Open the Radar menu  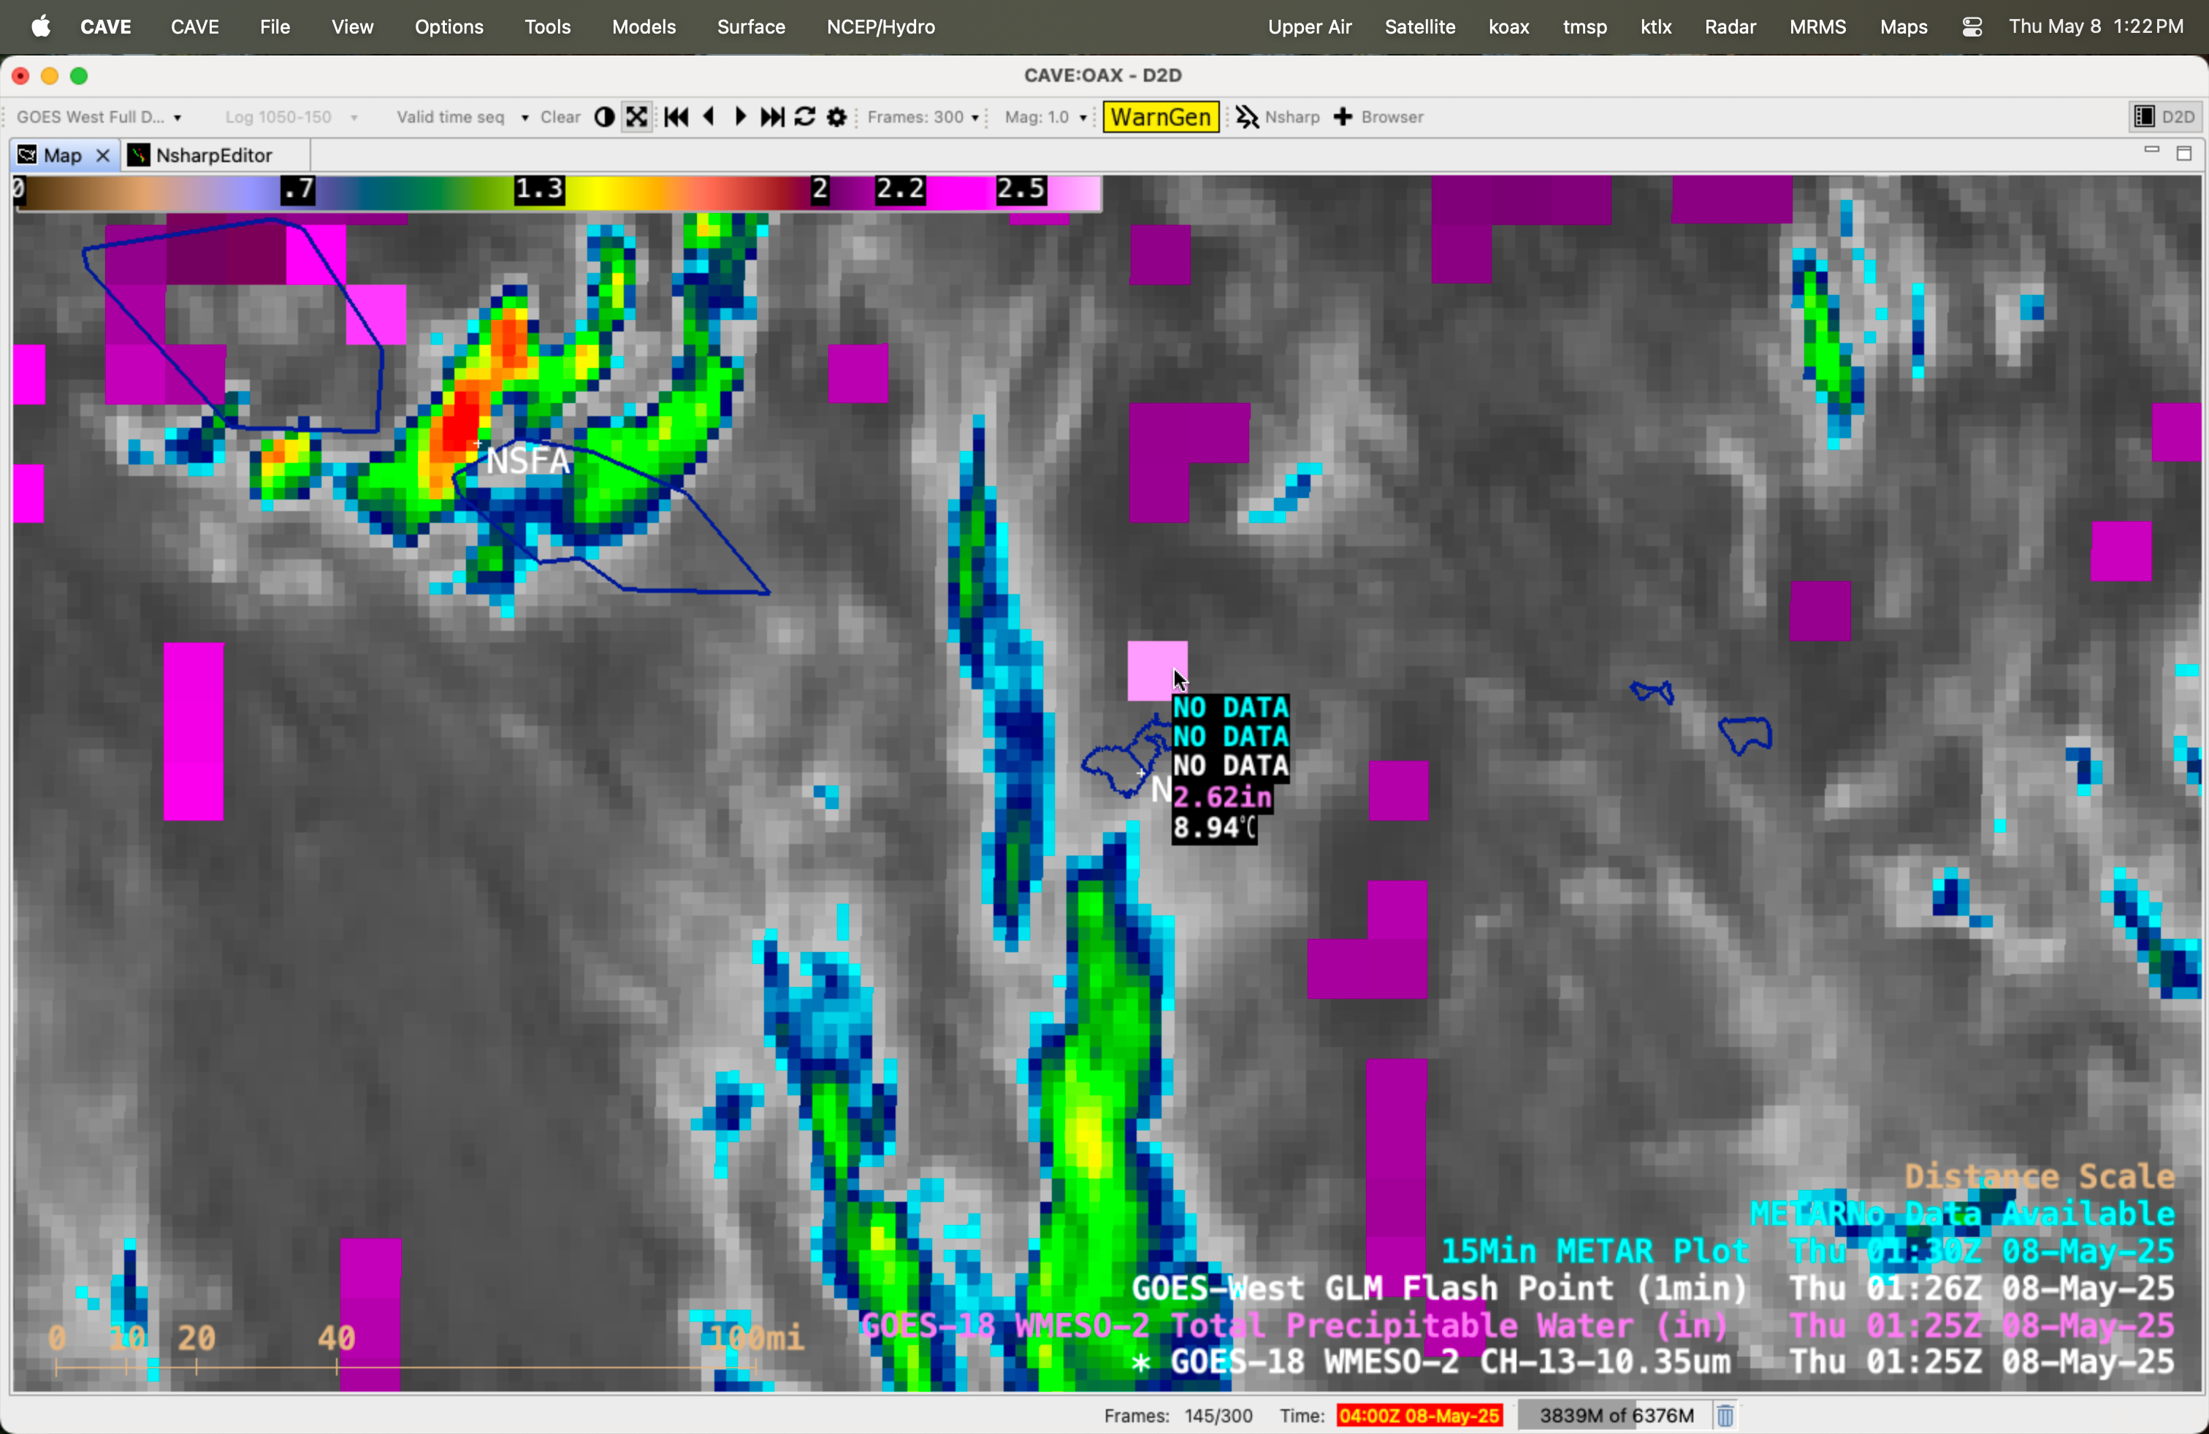pos(1730,27)
